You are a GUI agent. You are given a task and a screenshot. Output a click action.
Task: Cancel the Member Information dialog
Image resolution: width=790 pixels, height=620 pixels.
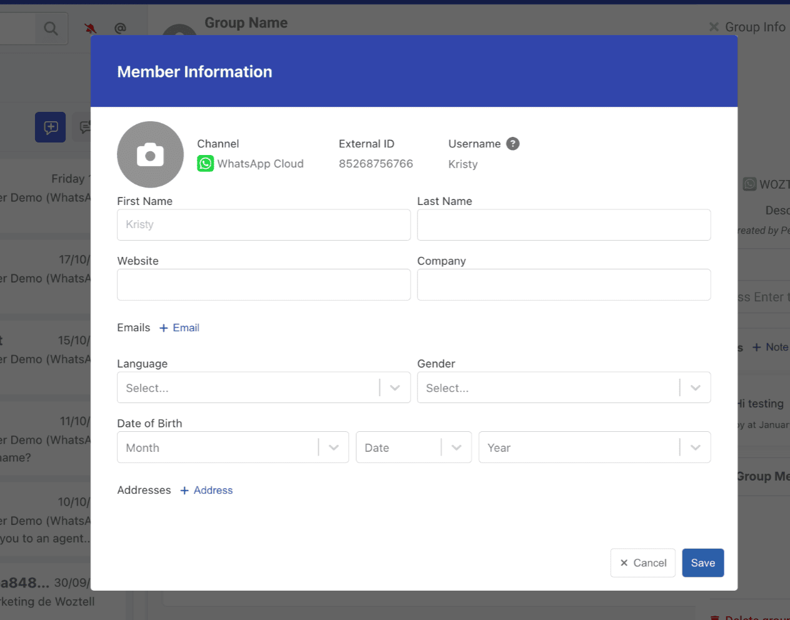(642, 562)
